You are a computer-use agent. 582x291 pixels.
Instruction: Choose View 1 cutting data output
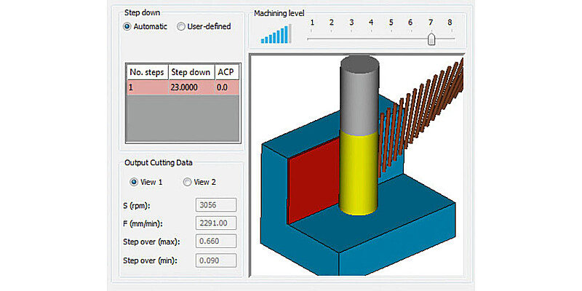[135, 182]
